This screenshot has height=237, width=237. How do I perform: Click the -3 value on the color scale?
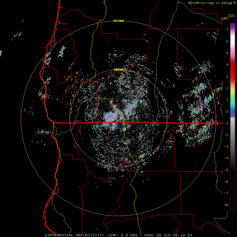[226, 147]
